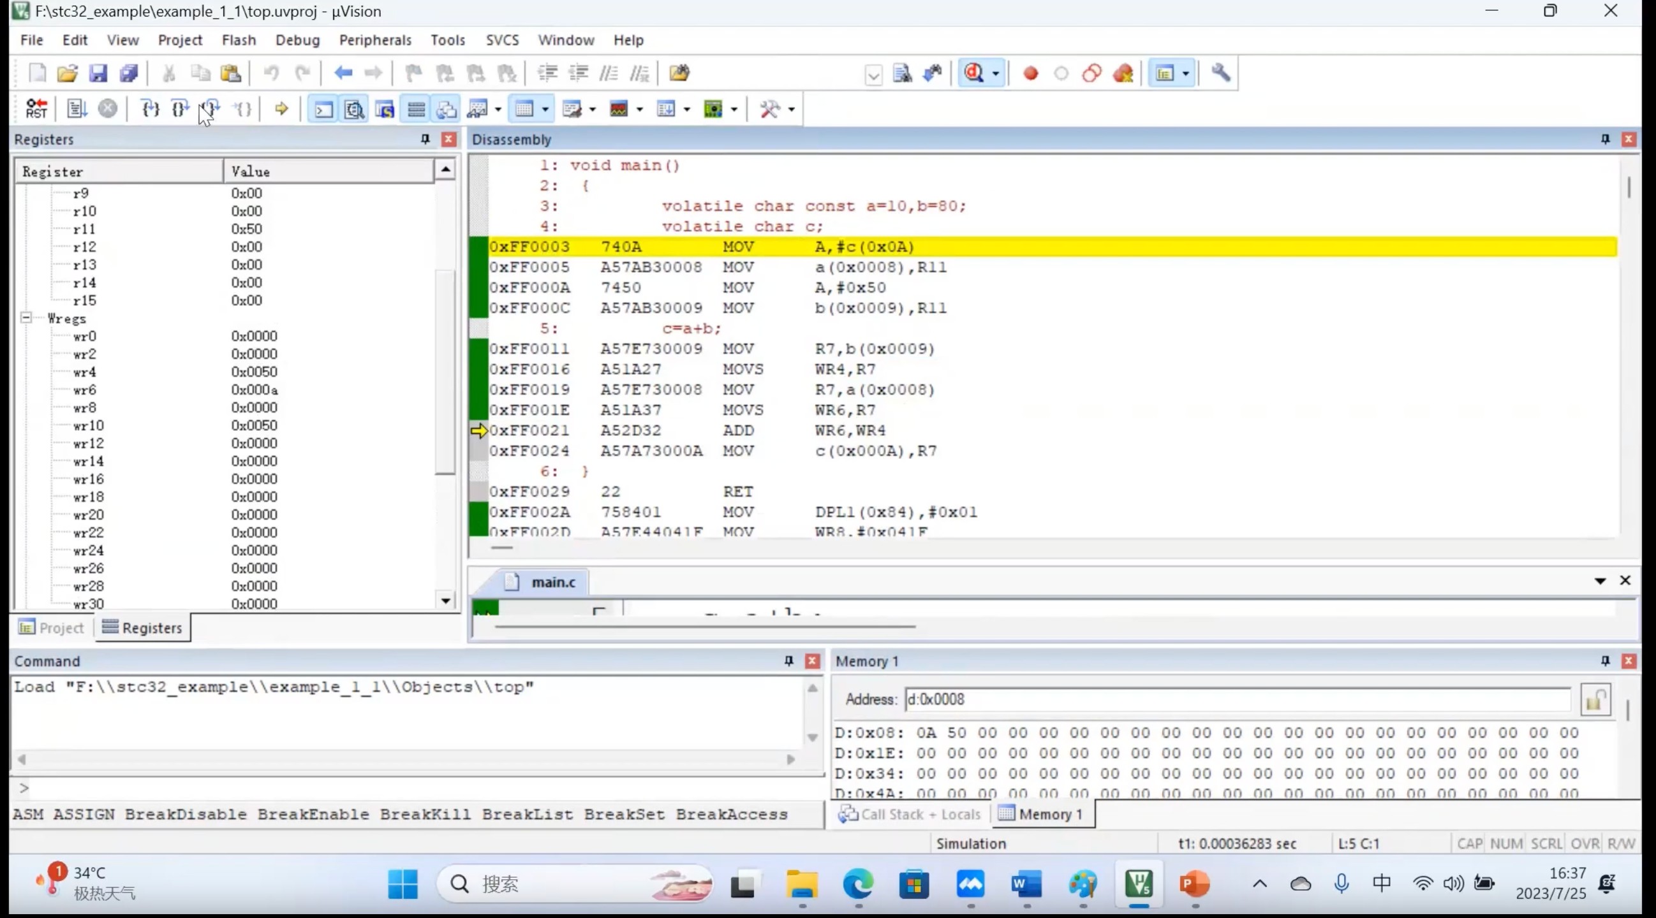Toggle the enable/disable breakpoint circle icon
1656x918 pixels.
(1061, 73)
